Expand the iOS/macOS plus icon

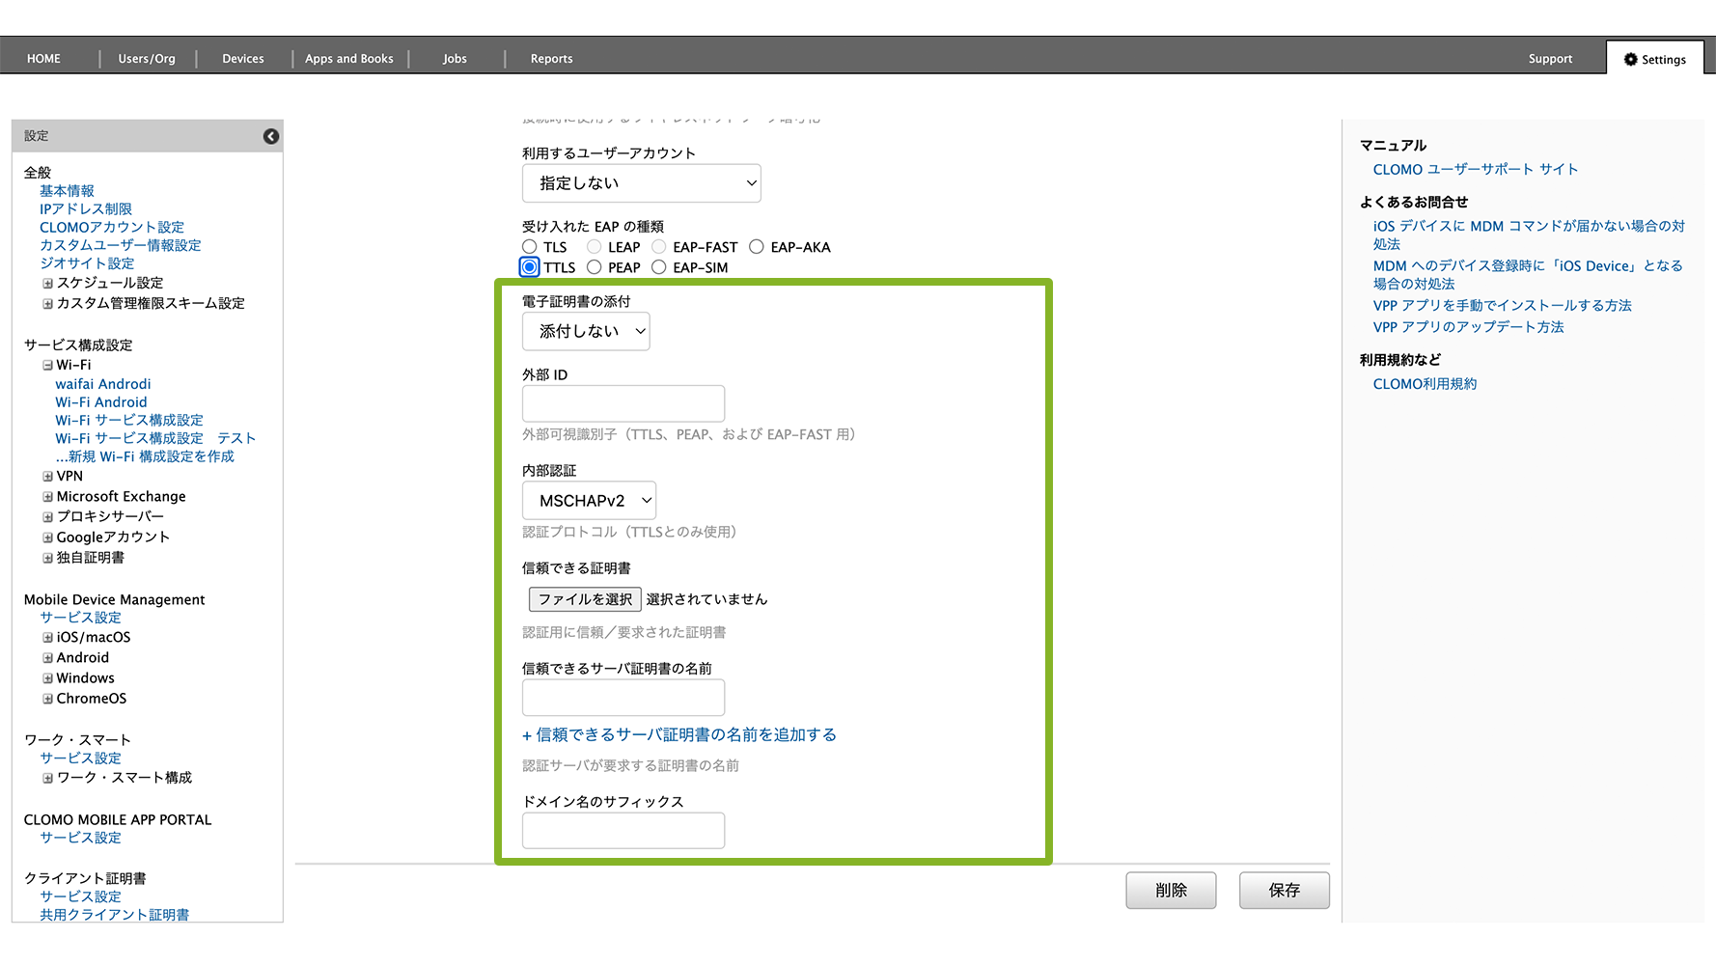[x=47, y=638]
